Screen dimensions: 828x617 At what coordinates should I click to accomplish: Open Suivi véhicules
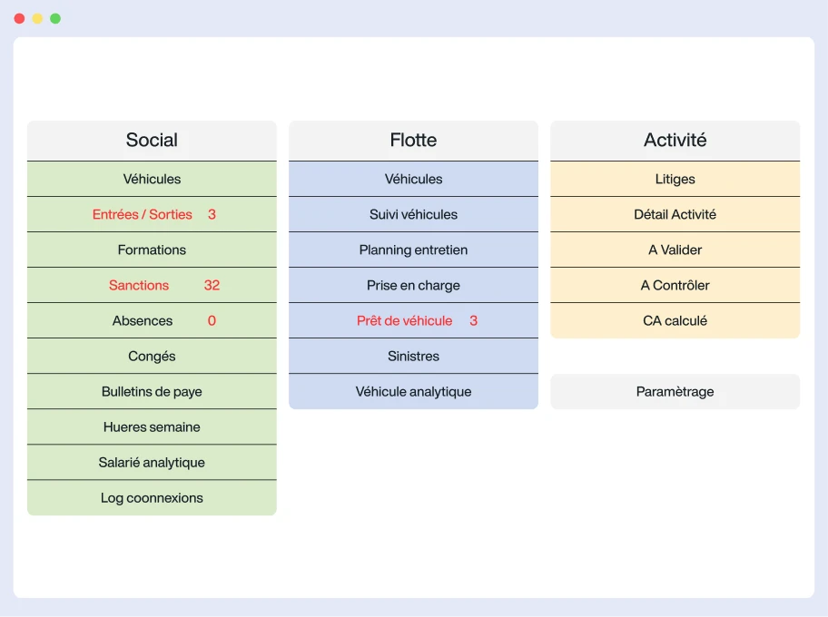pyautogui.click(x=413, y=214)
